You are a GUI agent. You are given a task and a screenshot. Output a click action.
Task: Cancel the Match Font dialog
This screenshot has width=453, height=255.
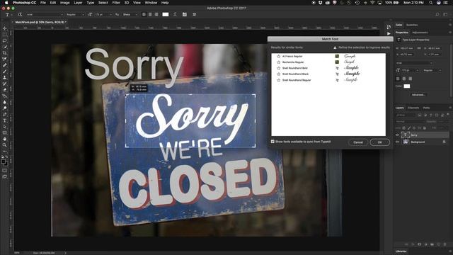(x=358, y=142)
